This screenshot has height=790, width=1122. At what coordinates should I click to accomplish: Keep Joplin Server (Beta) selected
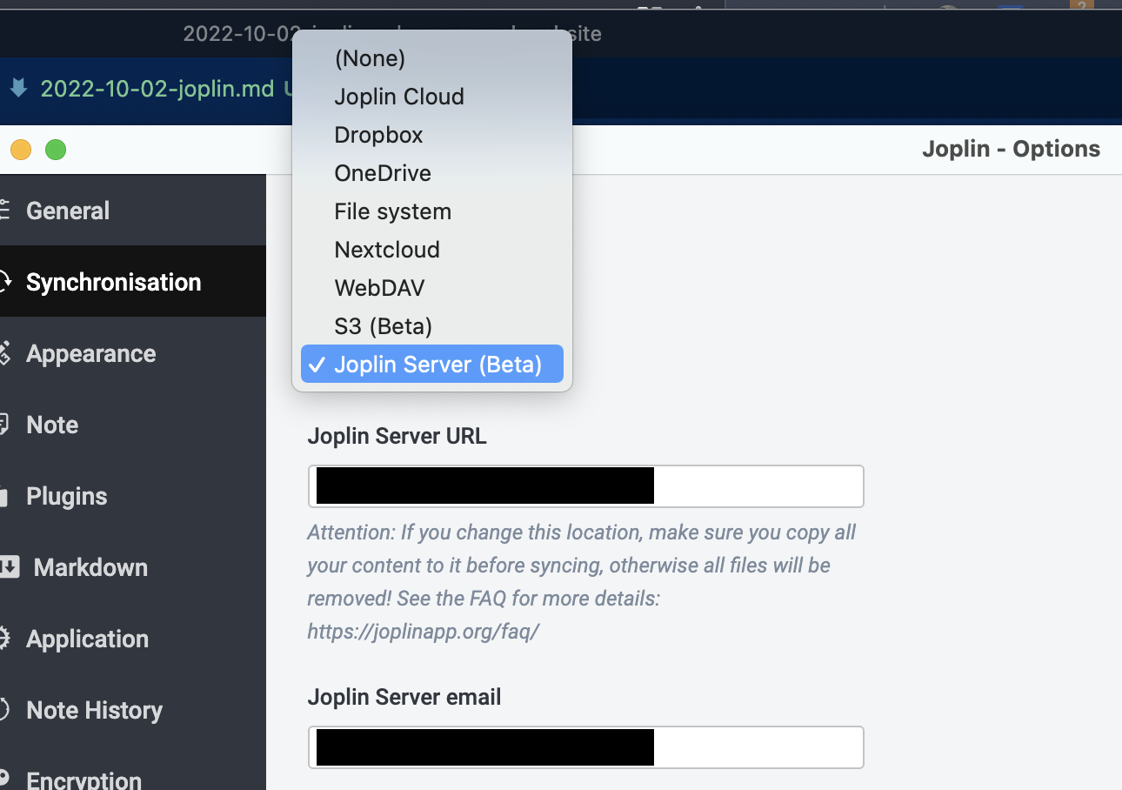point(444,364)
